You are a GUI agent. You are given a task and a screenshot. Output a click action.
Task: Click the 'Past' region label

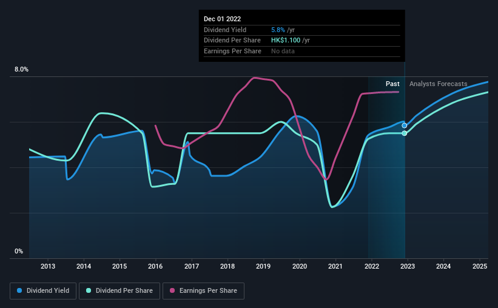pyautogui.click(x=392, y=84)
